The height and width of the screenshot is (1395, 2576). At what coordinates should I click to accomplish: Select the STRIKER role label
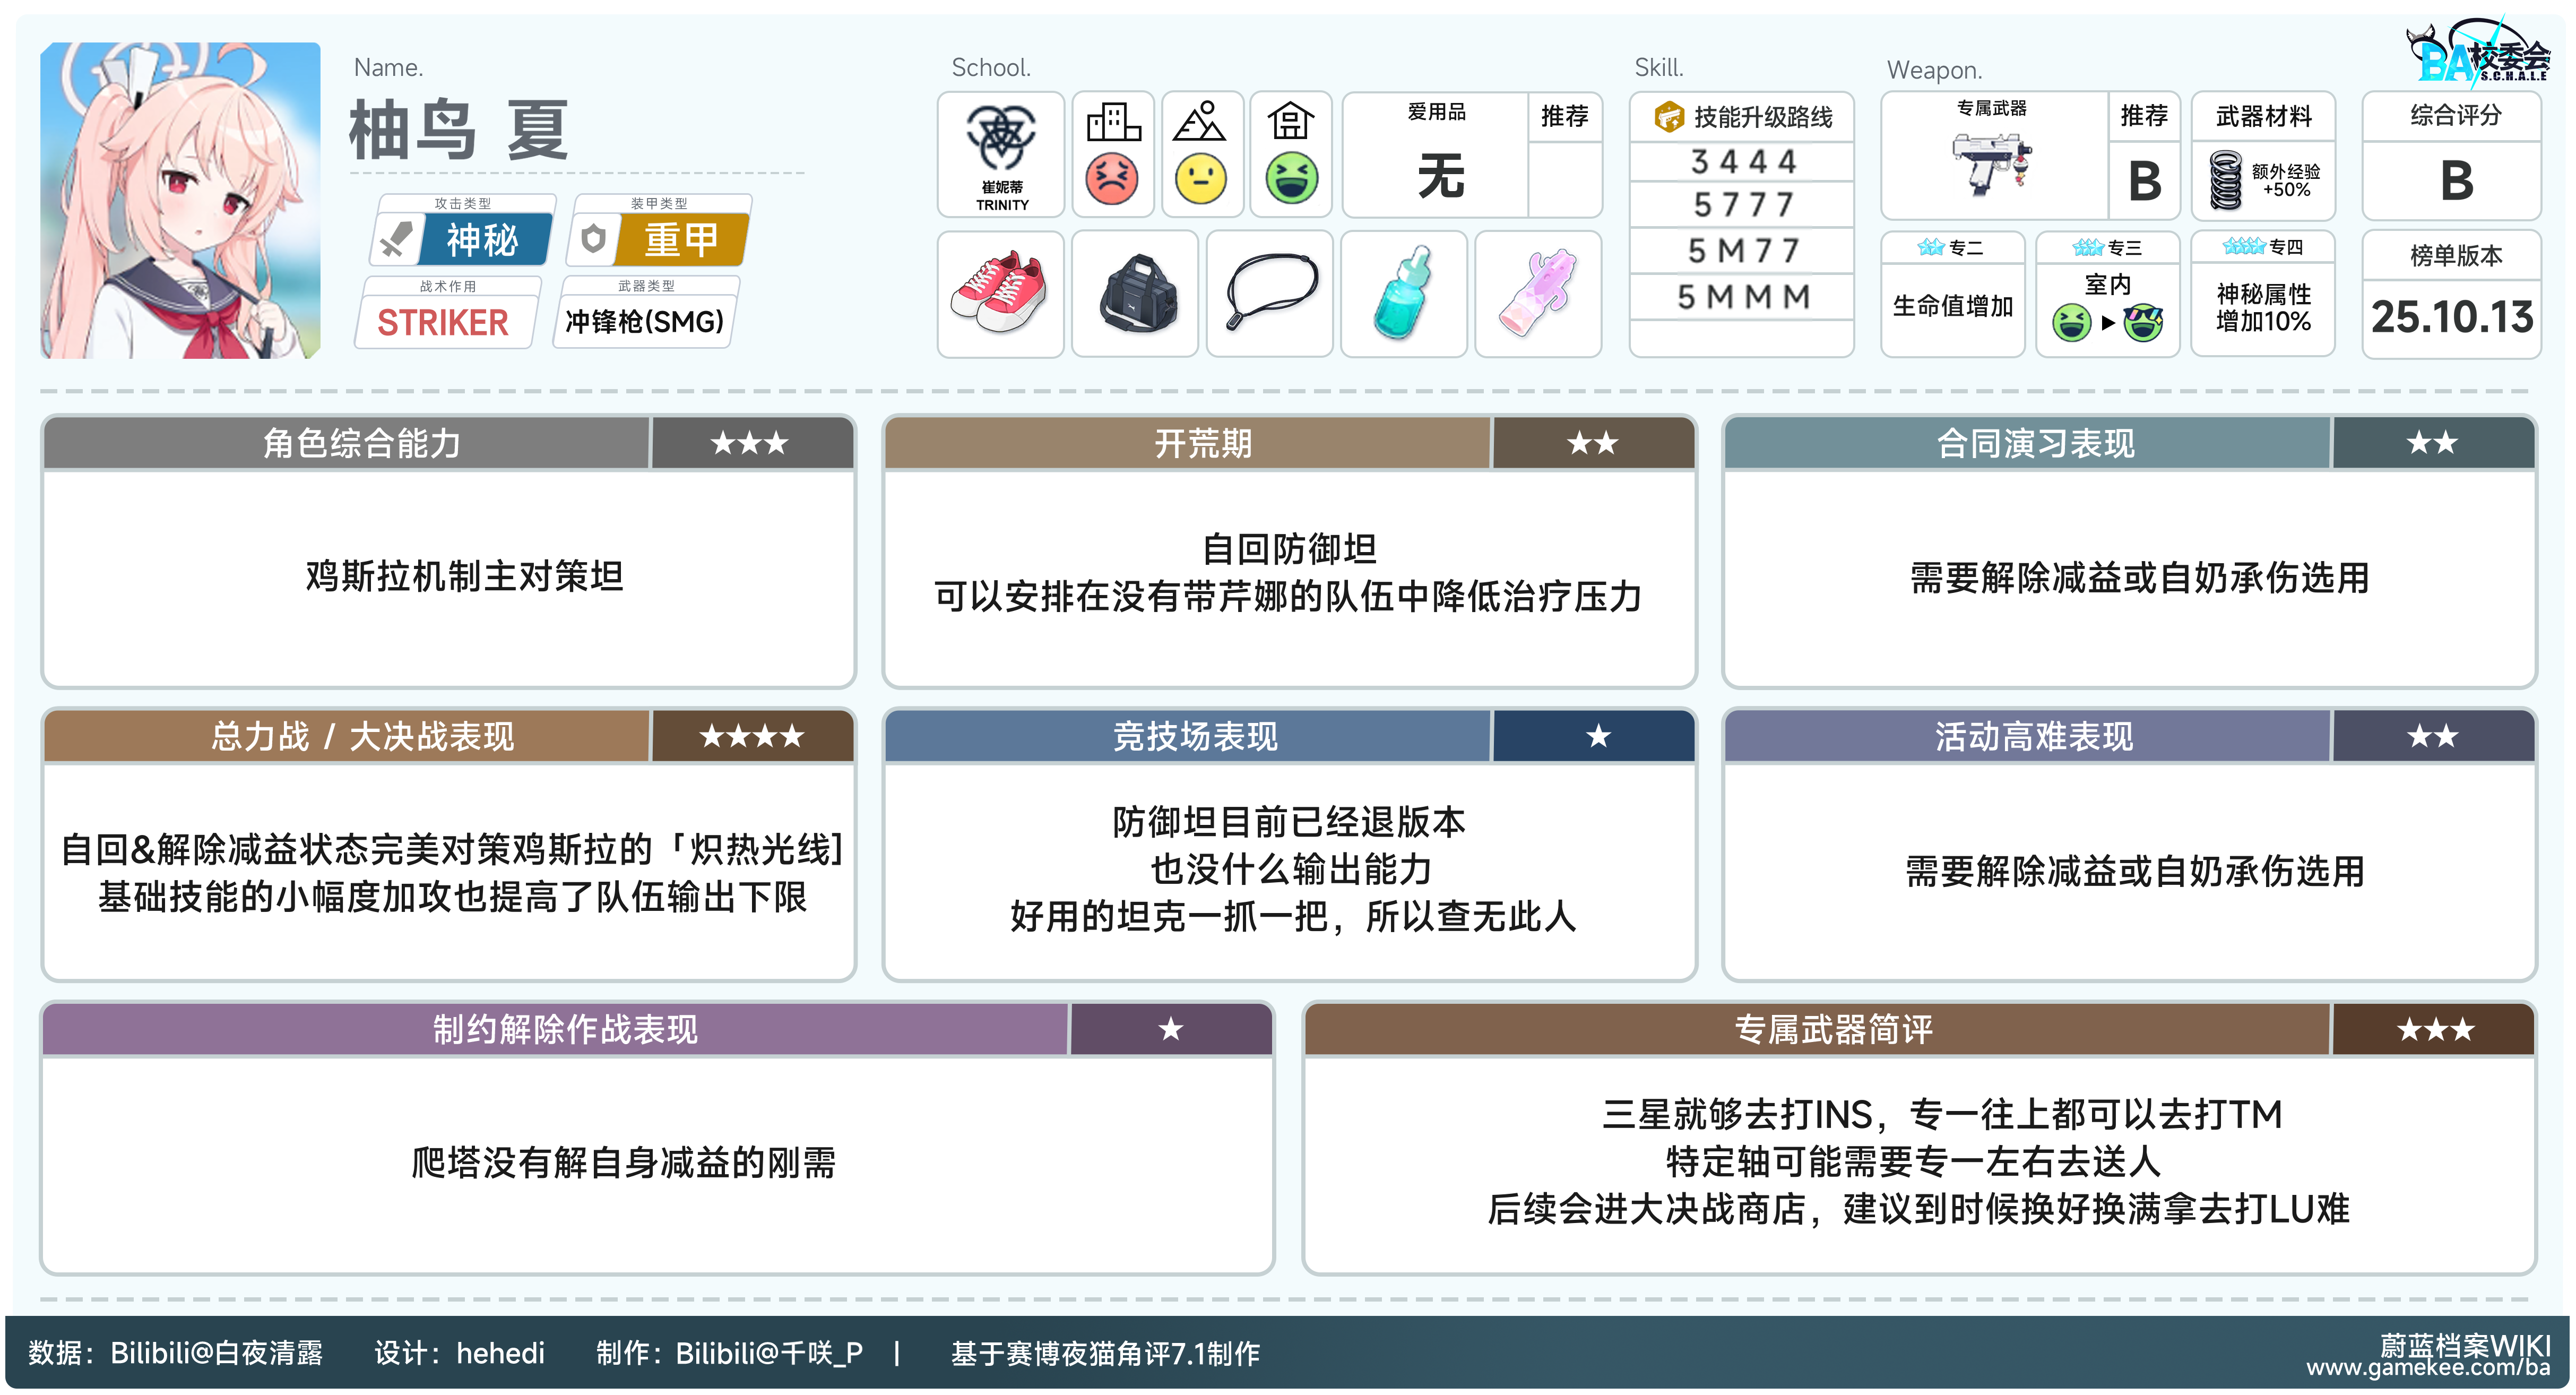pos(442,322)
